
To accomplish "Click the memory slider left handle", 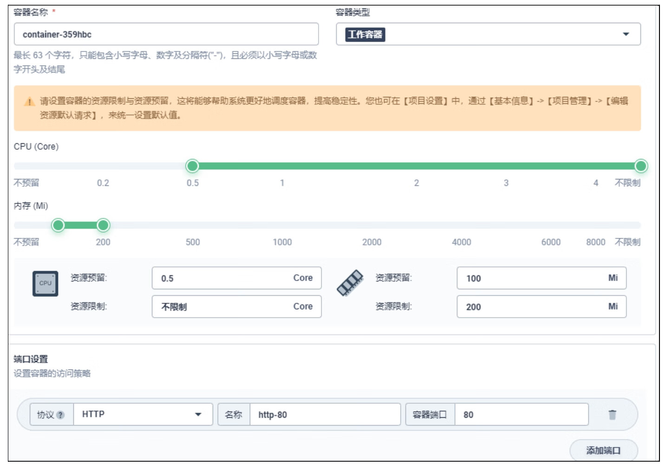I will (x=58, y=225).
